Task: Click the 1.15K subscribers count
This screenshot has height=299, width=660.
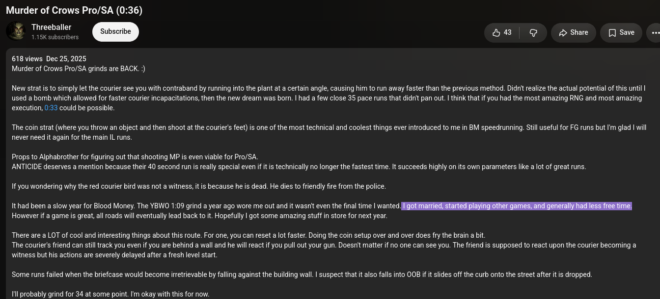Action: click(55, 37)
